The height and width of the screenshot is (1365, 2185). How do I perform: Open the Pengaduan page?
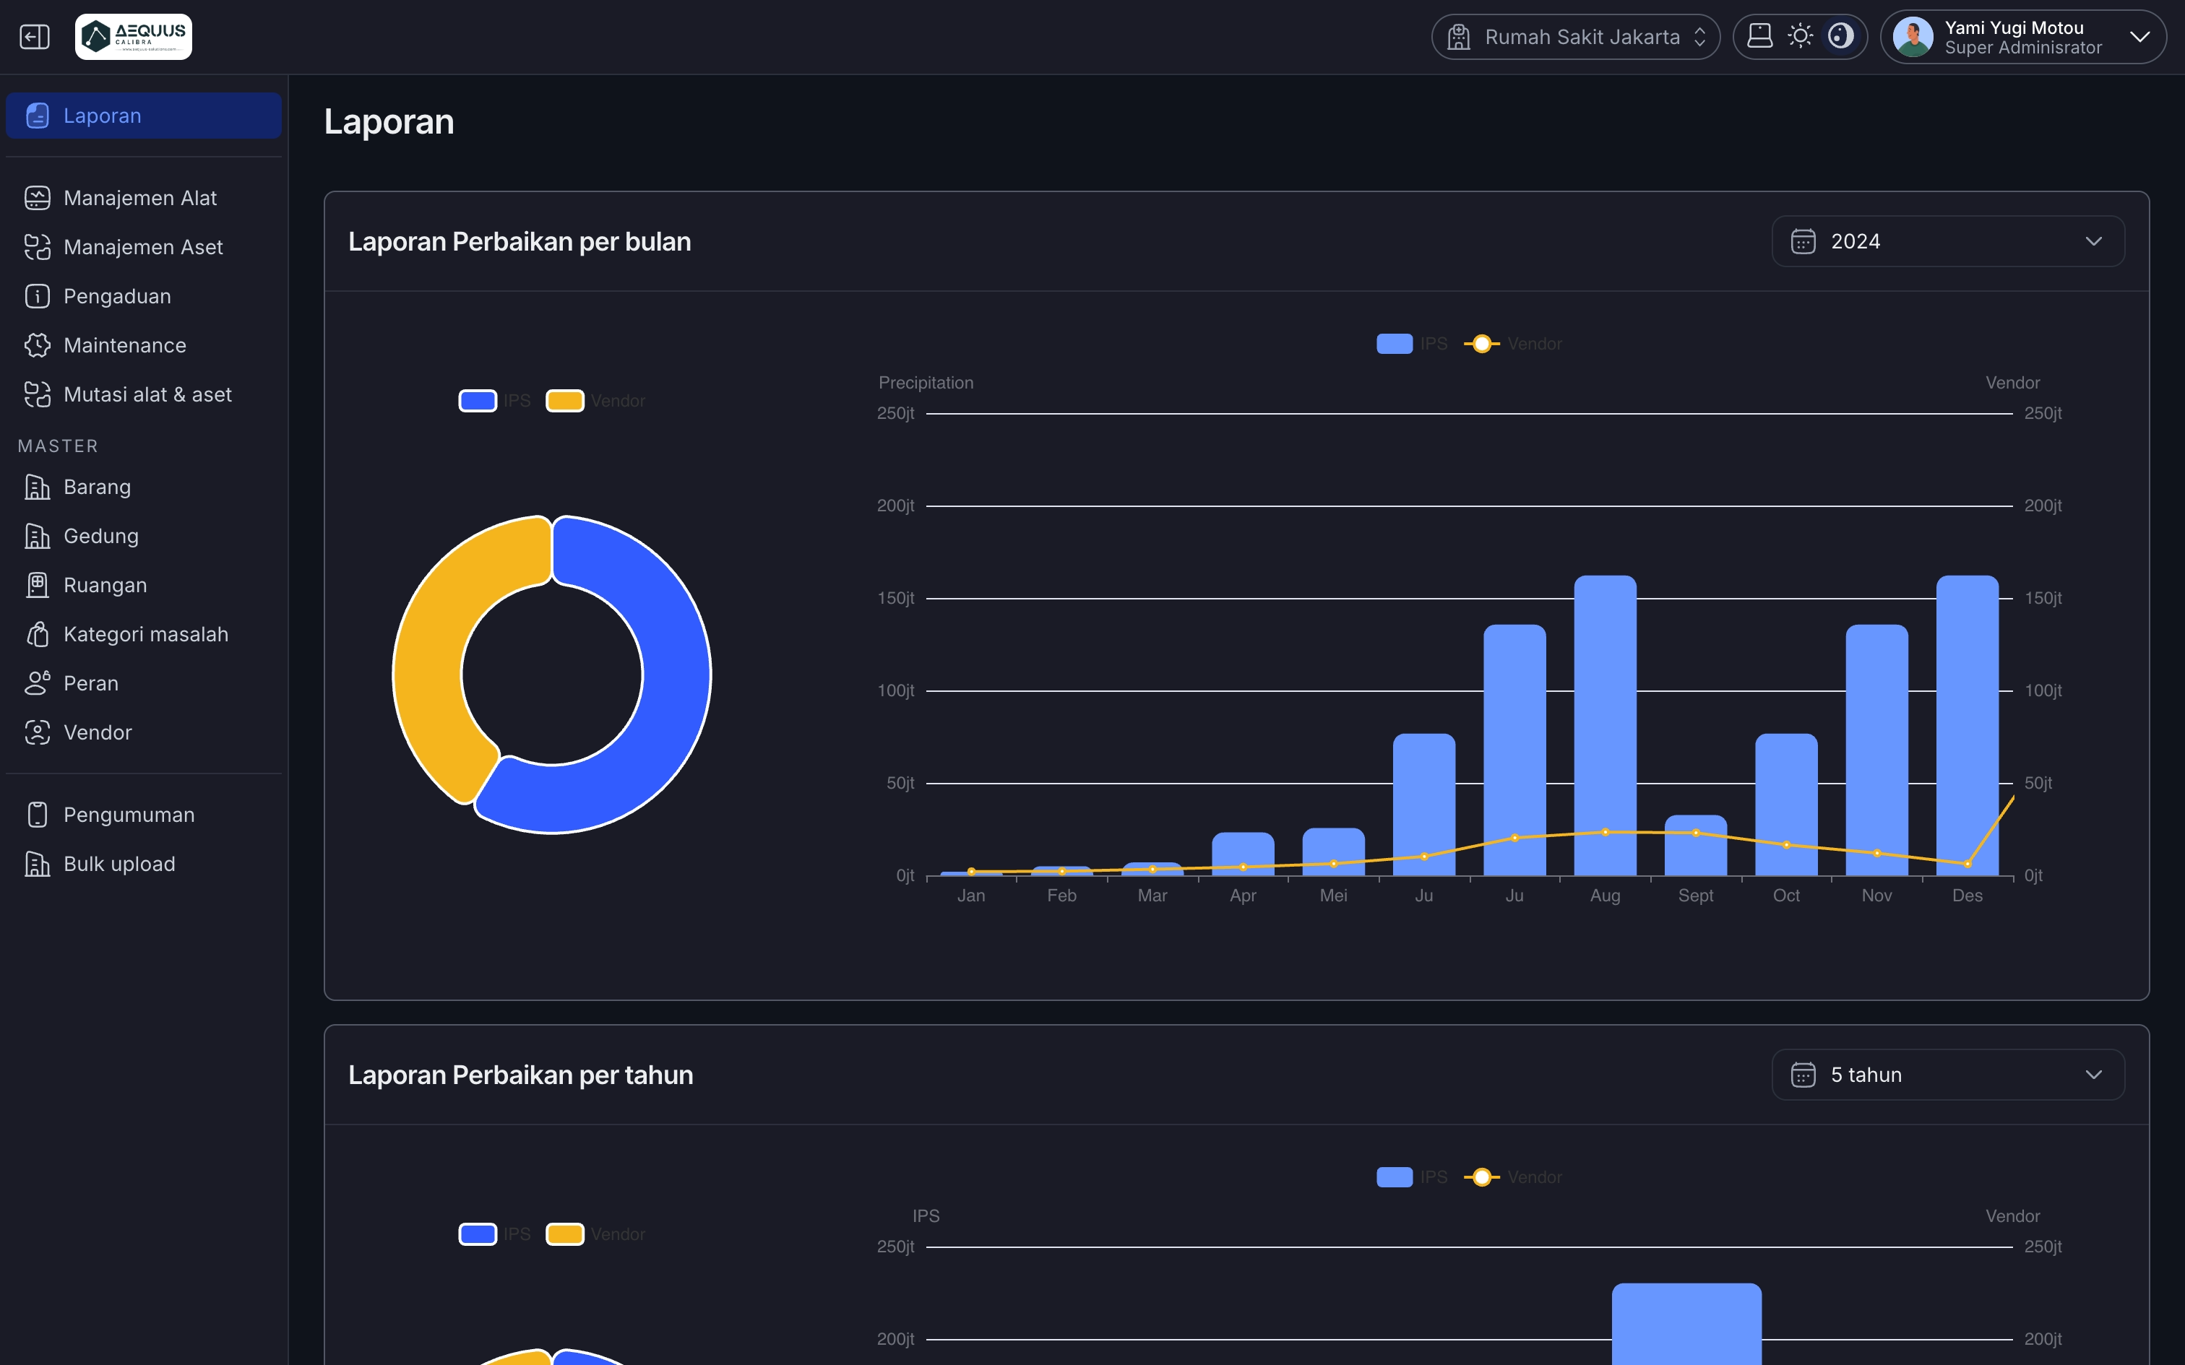pyautogui.click(x=144, y=296)
